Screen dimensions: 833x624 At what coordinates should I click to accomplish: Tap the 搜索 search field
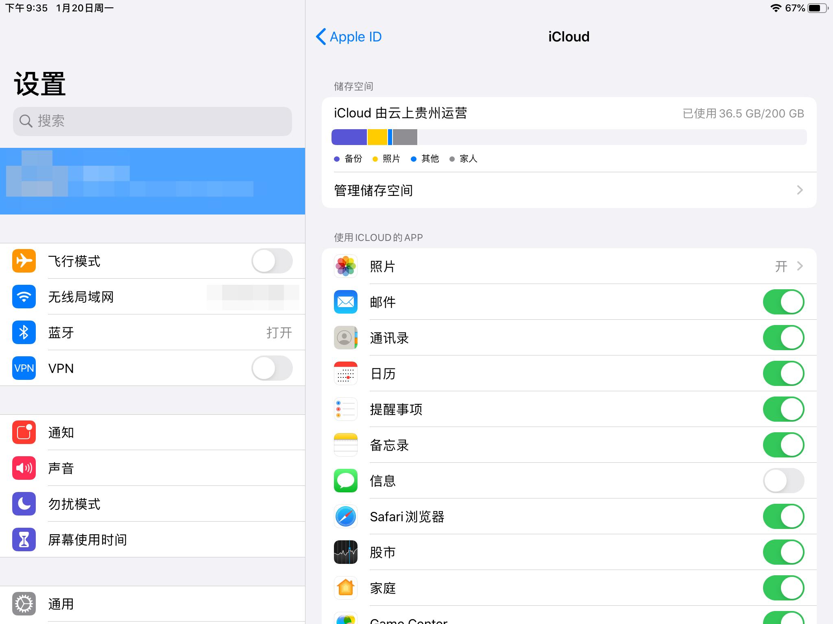[x=153, y=121]
